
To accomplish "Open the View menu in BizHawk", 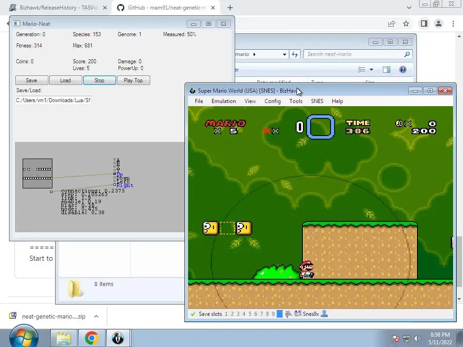I will pyautogui.click(x=250, y=101).
